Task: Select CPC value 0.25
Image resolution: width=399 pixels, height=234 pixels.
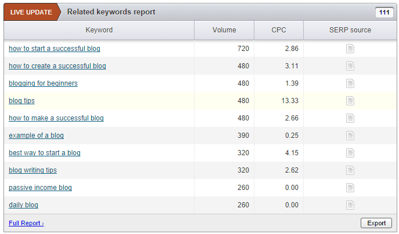Action: 292,136
